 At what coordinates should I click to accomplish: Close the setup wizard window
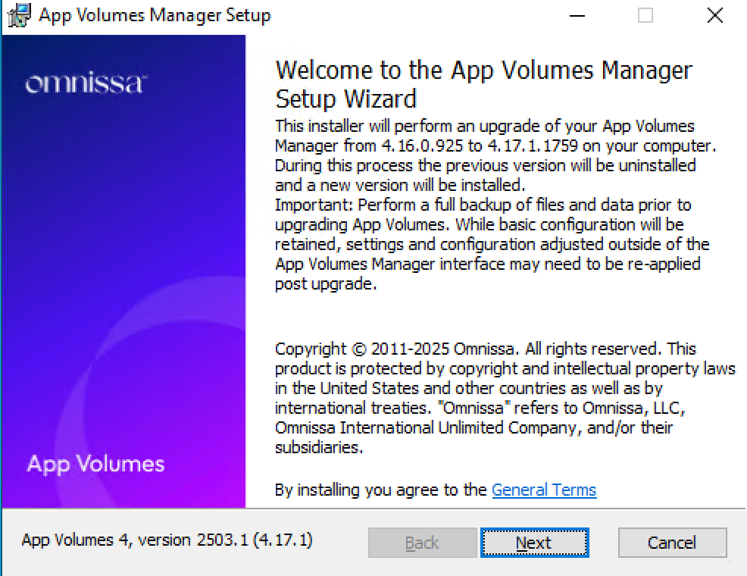pos(714,16)
